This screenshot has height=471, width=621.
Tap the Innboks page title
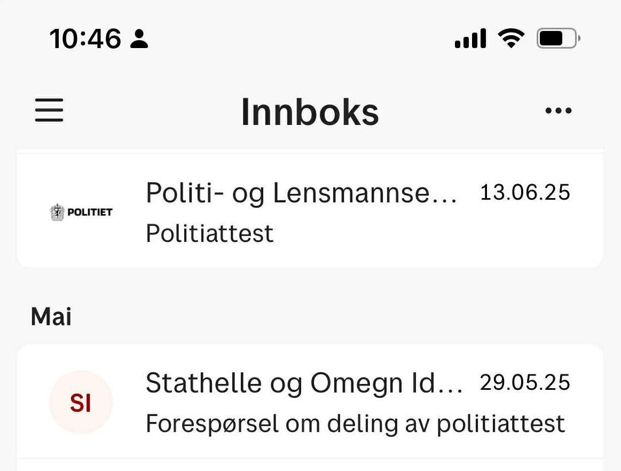pos(310,112)
